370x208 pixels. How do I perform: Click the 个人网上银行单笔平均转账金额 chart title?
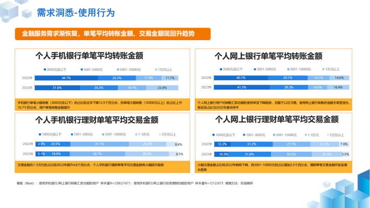(x=268, y=56)
